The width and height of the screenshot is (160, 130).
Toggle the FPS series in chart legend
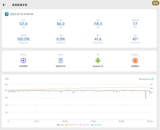point(60,125)
